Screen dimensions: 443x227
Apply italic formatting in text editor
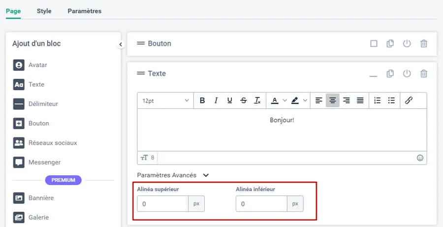coord(216,100)
